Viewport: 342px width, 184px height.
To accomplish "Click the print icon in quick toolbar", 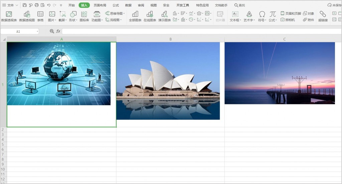I will tap(37, 5).
